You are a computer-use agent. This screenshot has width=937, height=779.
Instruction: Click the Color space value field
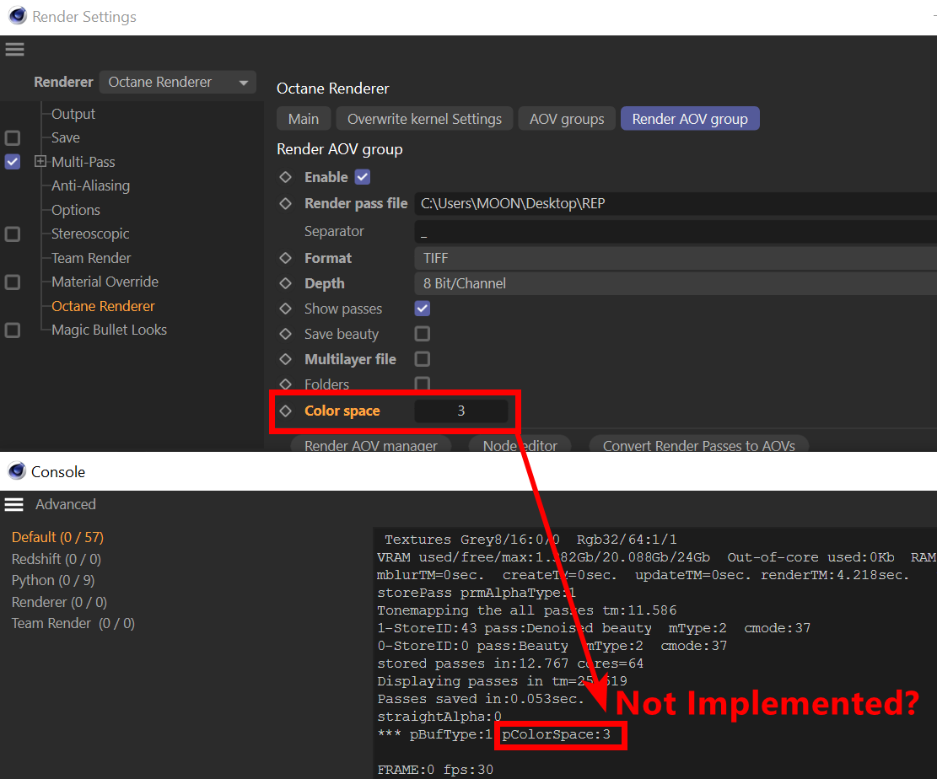(460, 411)
